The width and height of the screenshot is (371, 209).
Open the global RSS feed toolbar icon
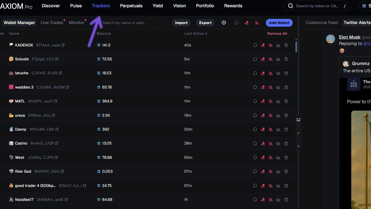(x=257, y=23)
